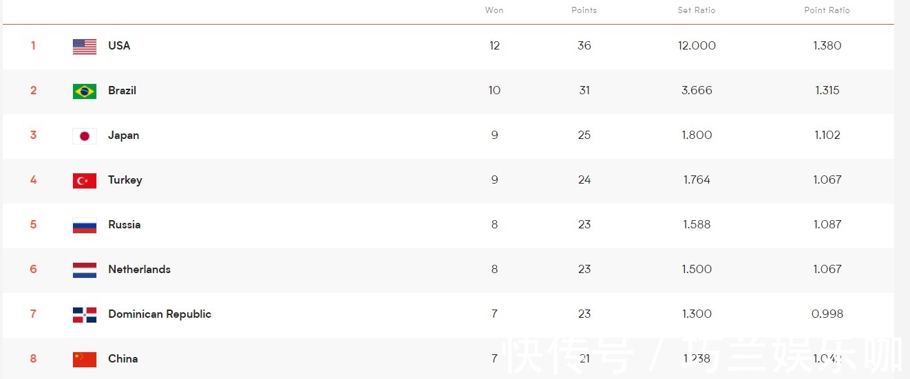Select USA's 36 points cell
This screenshot has width=910, height=379.
click(x=584, y=45)
